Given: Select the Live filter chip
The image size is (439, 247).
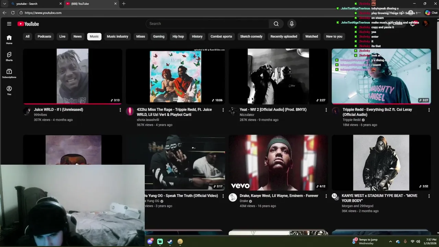Looking at the screenshot, I should click(62, 36).
